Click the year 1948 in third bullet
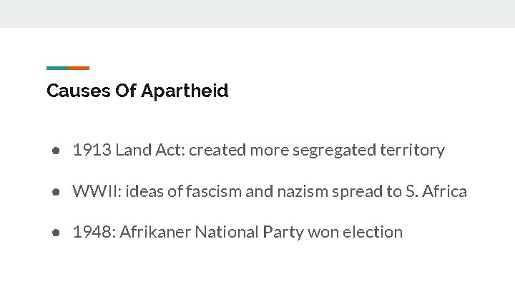This screenshot has height=289, width=515. pyautogui.click(x=94, y=232)
